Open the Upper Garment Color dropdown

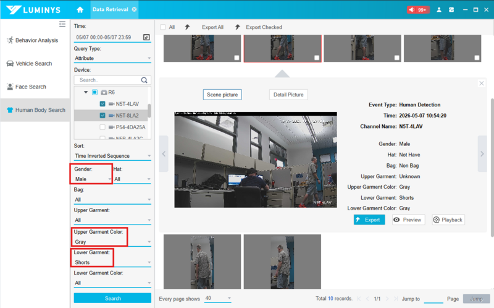pos(112,242)
